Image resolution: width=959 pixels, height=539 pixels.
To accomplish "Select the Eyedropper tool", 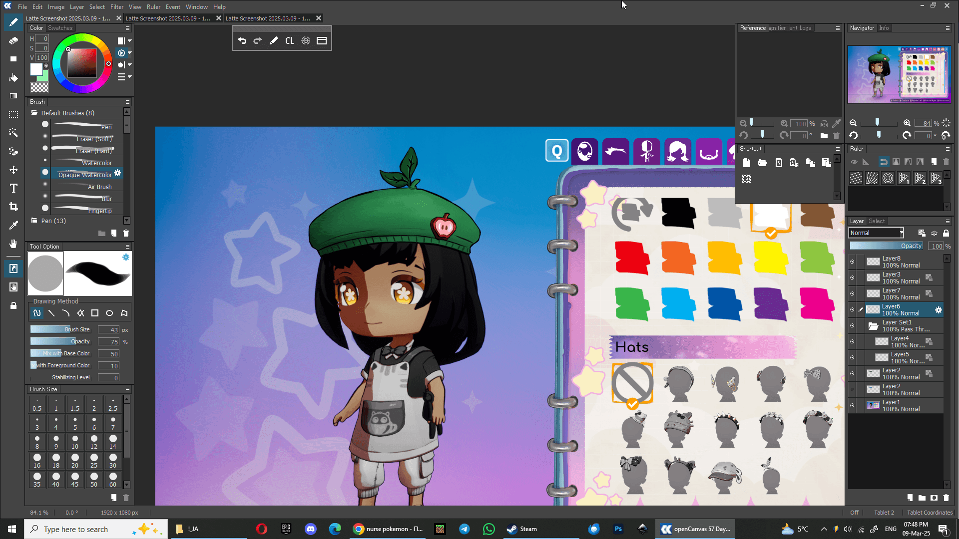I will (x=13, y=225).
